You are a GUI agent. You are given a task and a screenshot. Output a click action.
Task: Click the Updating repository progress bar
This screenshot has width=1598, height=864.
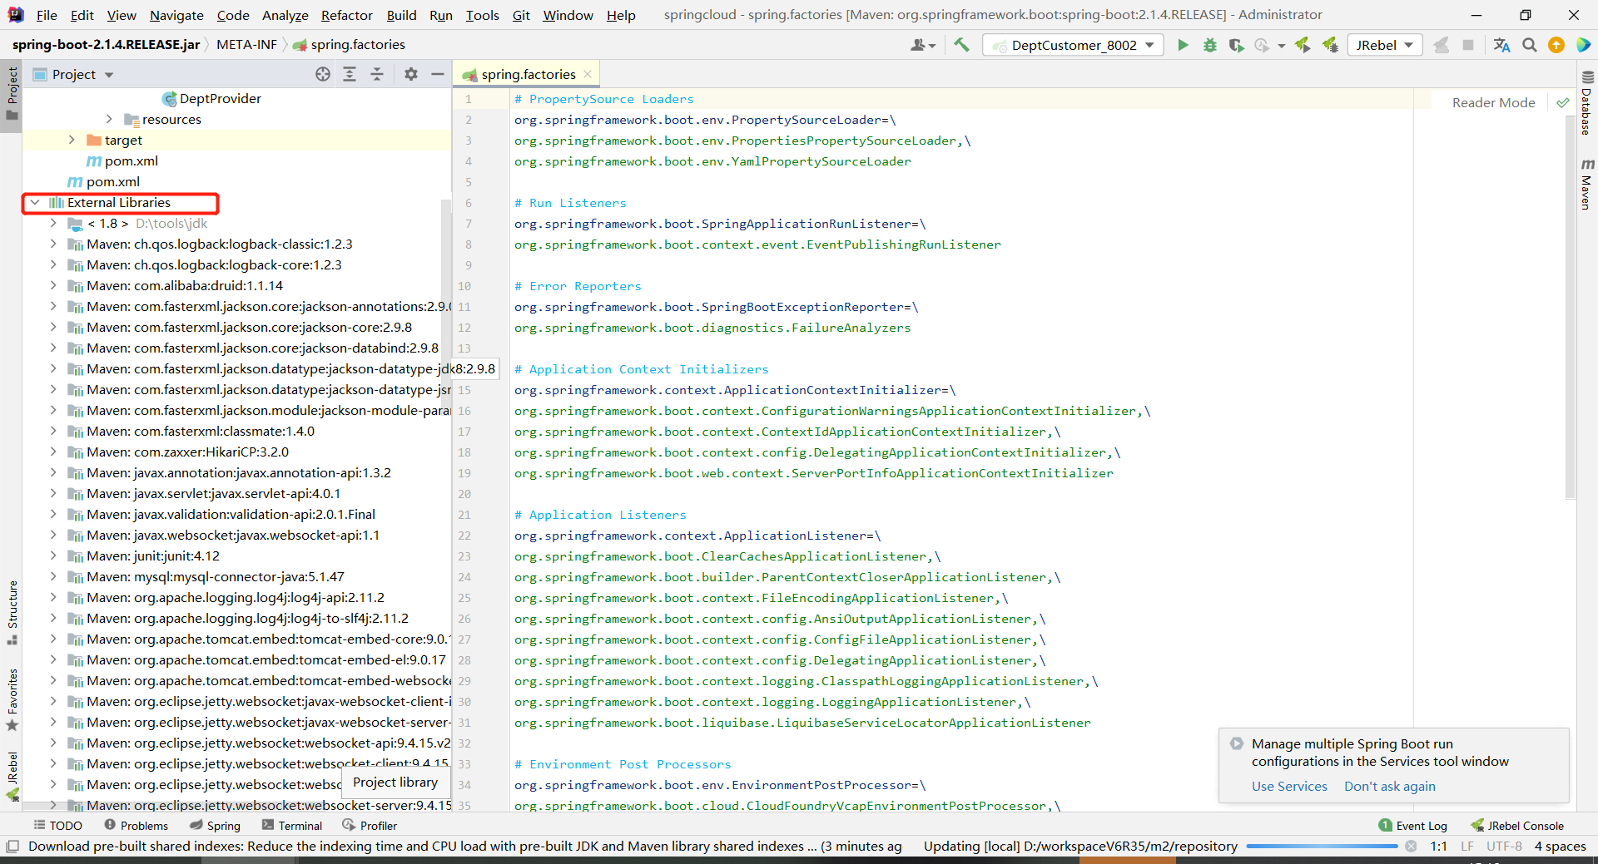(1322, 847)
